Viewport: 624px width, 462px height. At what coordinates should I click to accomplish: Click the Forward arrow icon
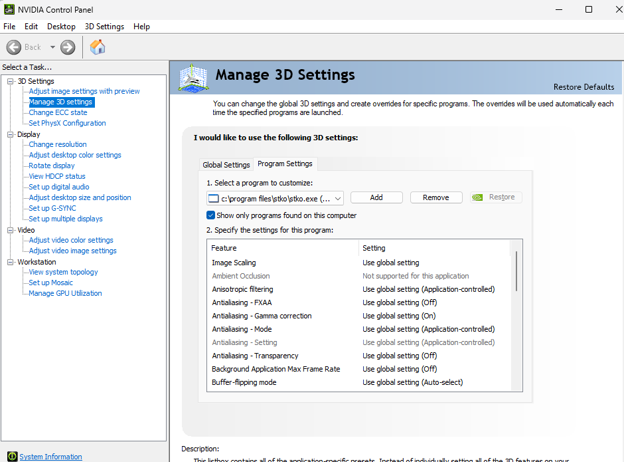[68, 47]
